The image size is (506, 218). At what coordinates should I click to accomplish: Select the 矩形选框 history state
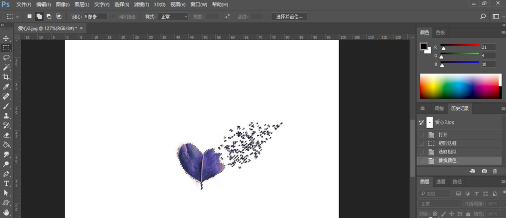(447, 143)
